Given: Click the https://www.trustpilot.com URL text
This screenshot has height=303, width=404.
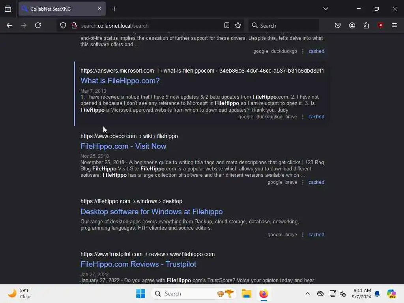Looking at the screenshot, I should pyautogui.click(x=111, y=254).
